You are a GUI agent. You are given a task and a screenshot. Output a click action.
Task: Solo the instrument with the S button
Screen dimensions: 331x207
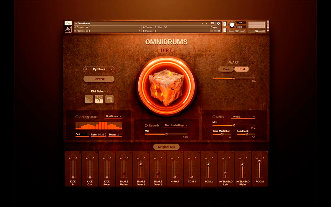click(225, 24)
